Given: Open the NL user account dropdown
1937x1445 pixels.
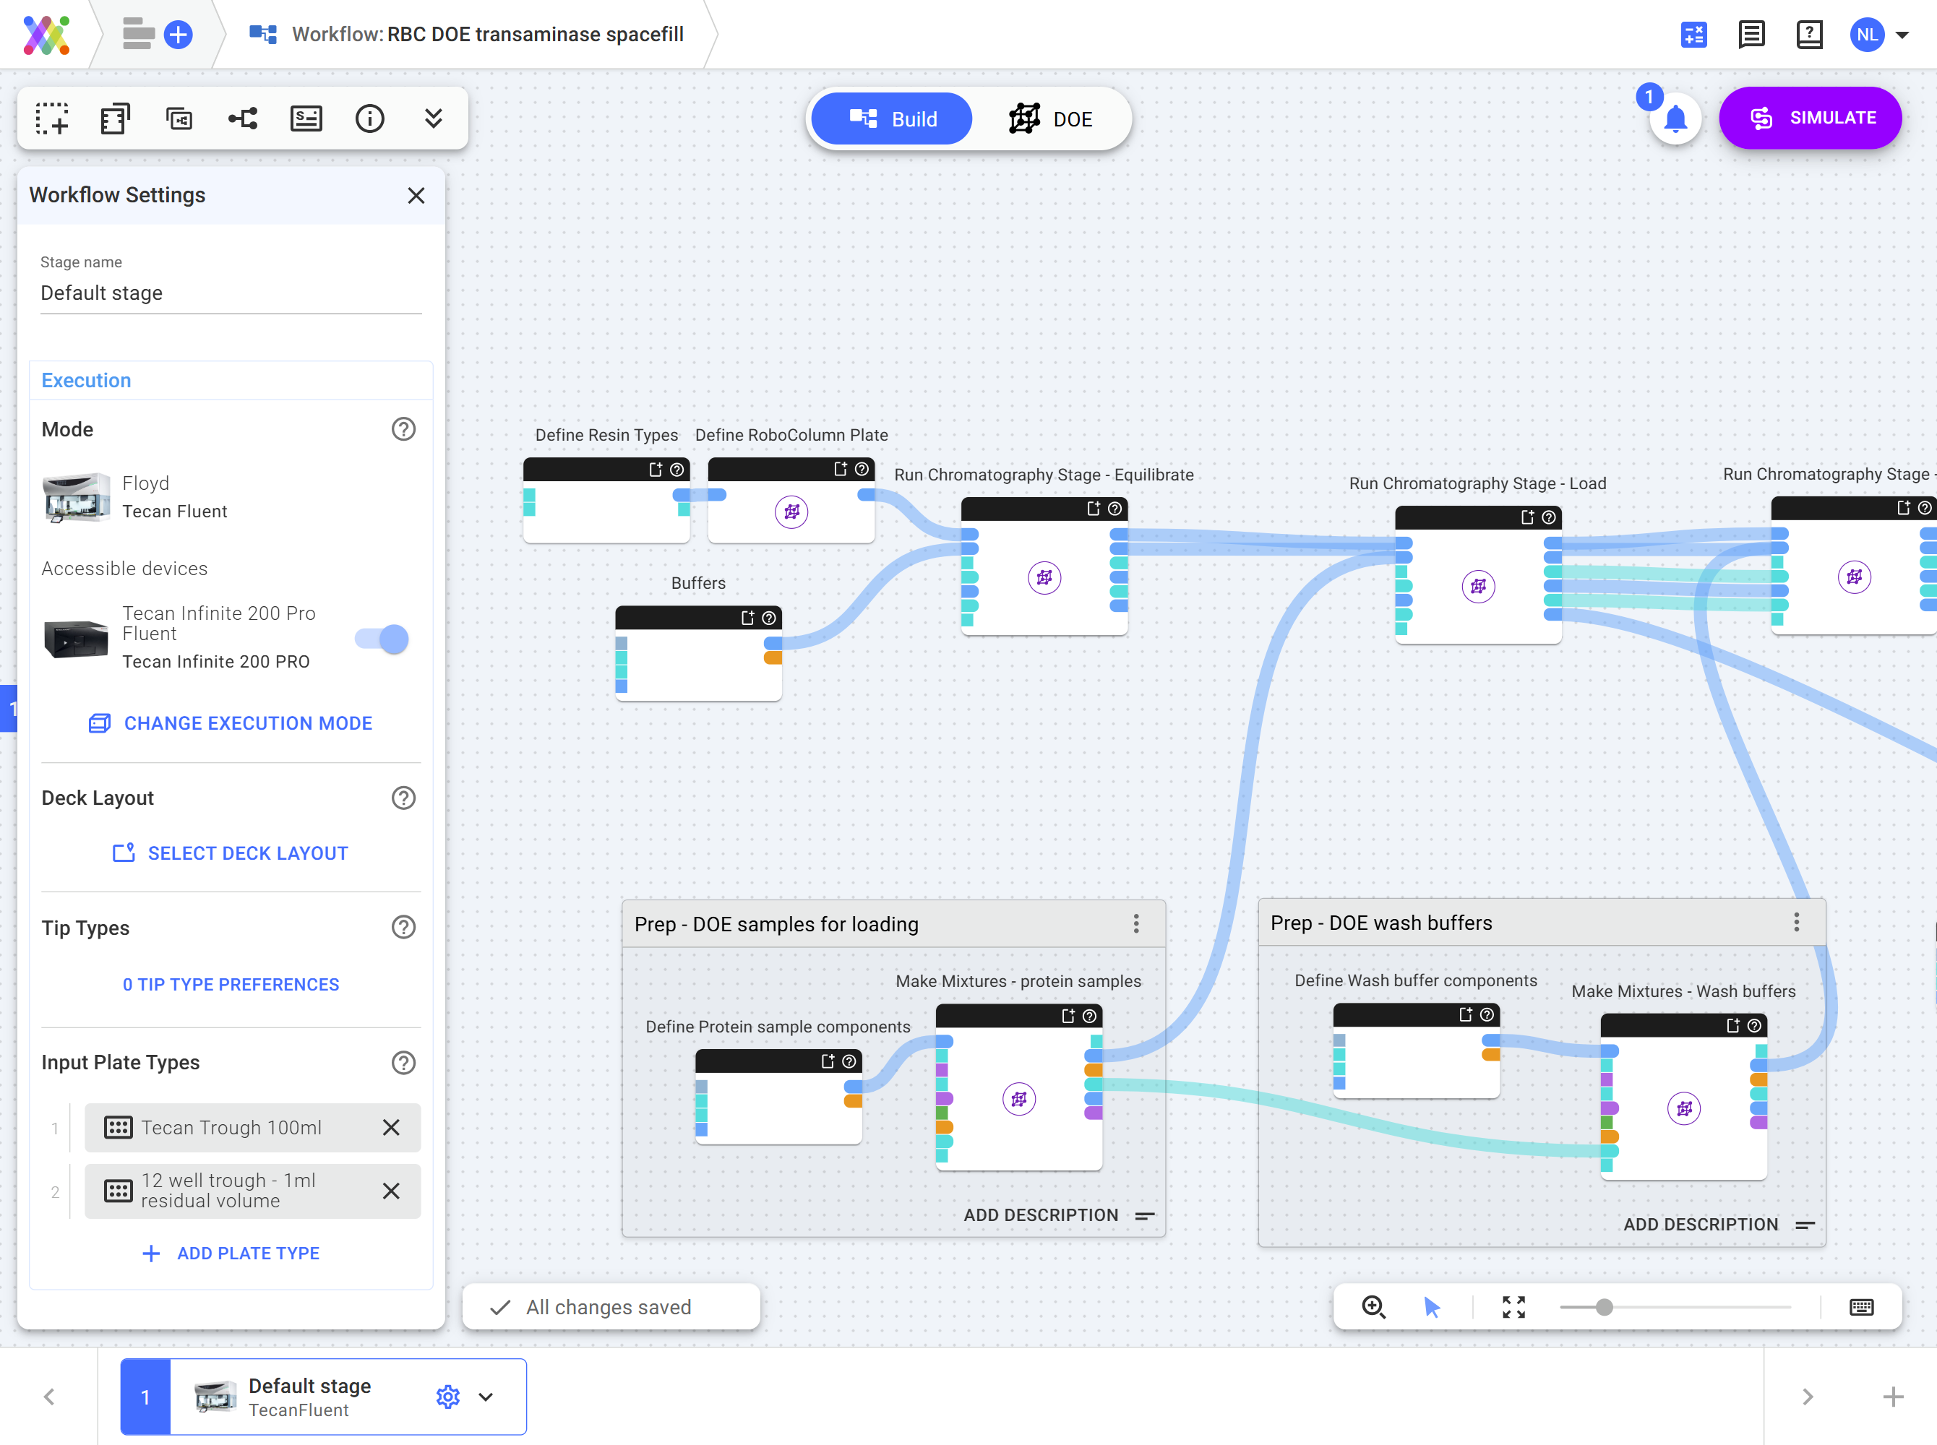Looking at the screenshot, I should (x=1901, y=35).
